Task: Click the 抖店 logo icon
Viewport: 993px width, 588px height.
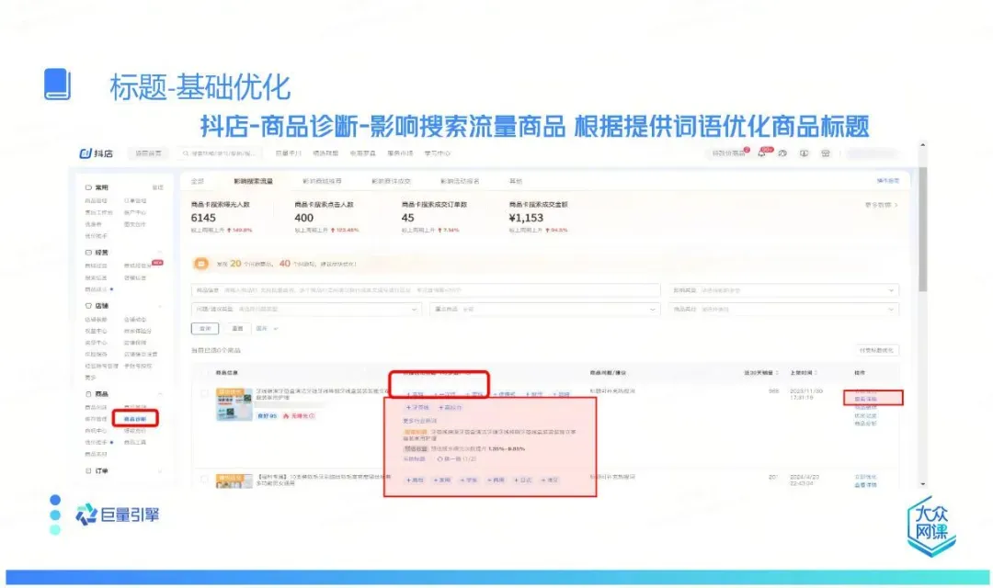Action: coord(86,153)
